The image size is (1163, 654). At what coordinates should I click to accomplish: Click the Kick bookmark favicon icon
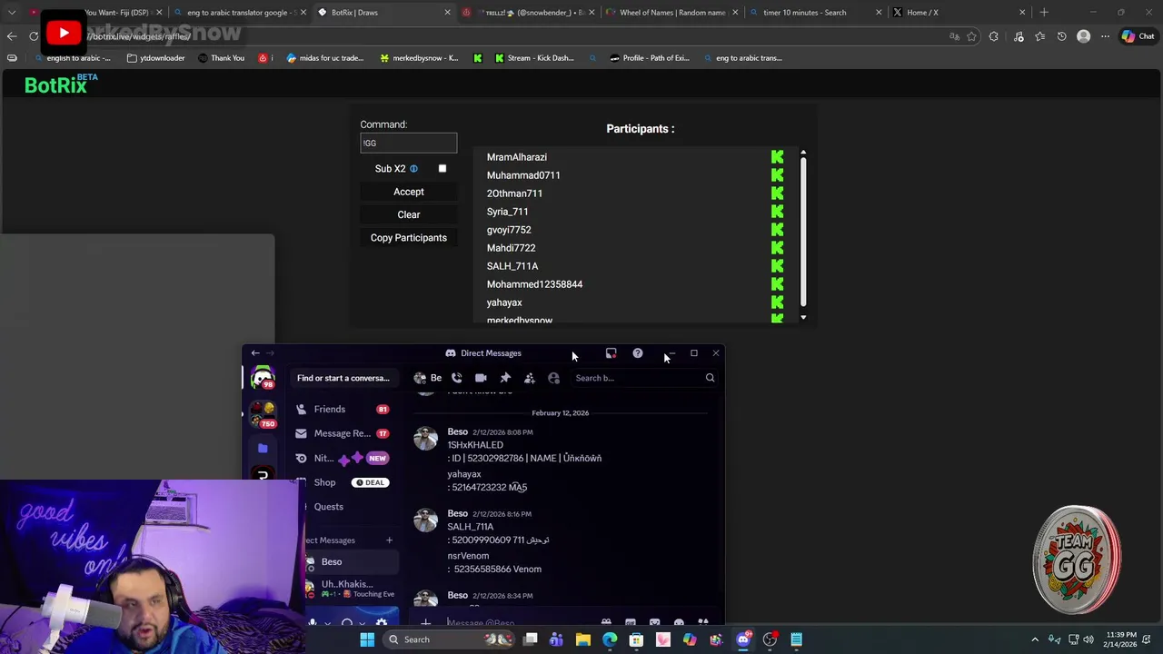(x=478, y=58)
